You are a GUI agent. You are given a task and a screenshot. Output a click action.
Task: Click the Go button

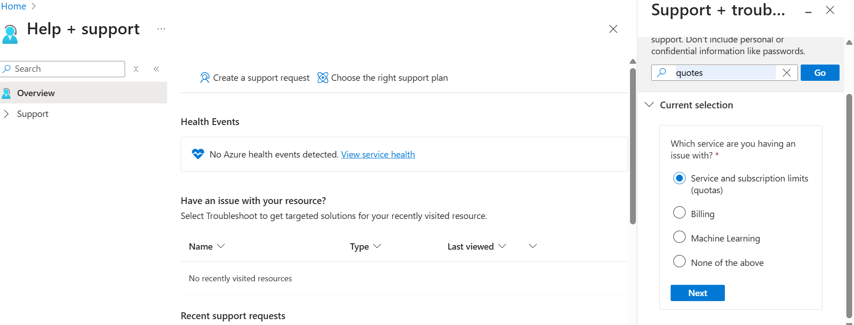(820, 73)
